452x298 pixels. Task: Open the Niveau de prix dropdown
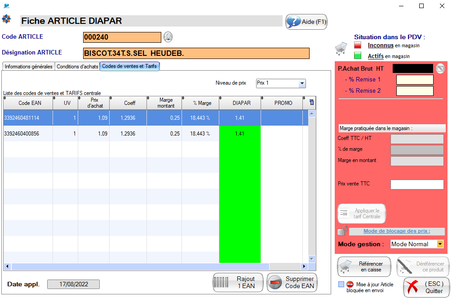(x=302, y=83)
